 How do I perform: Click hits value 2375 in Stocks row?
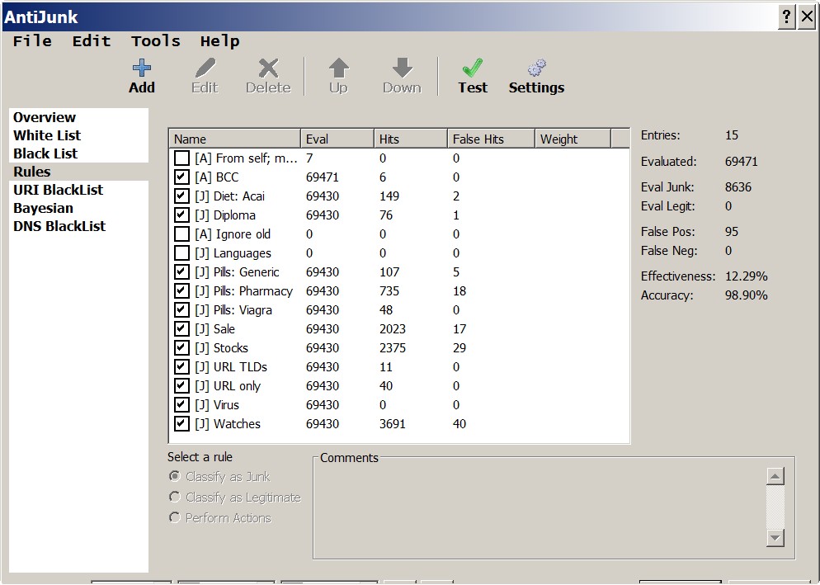tap(392, 348)
